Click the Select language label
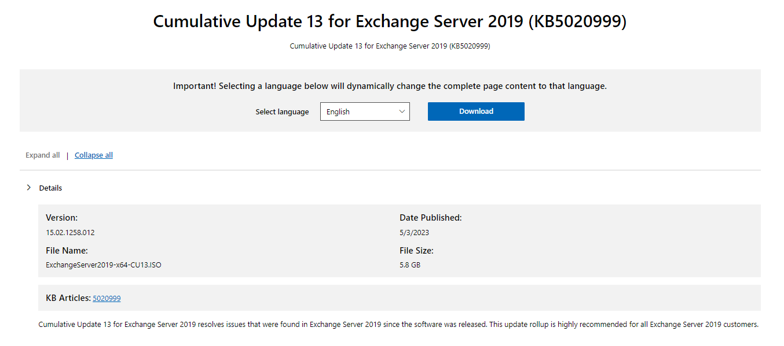Viewport: 784px width, 346px height. click(x=282, y=112)
